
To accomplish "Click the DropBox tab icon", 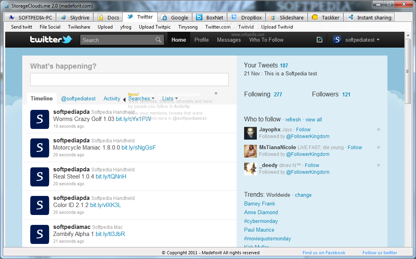I will (x=234, y=17).
